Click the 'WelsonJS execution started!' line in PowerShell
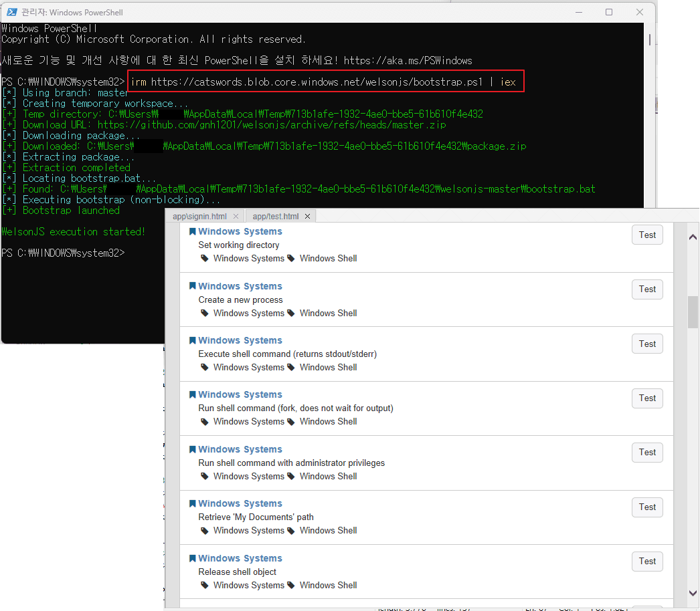The image size is (700, 611). coord(73,232)
